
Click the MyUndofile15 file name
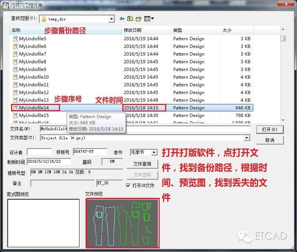point(34,115)
